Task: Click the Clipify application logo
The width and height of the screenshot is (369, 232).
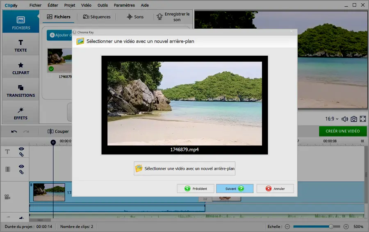Action: (x=11, y=5)
